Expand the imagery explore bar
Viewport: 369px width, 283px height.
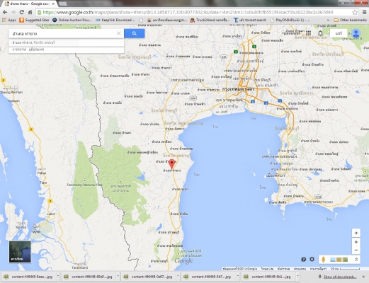click(x=356, y=260)
